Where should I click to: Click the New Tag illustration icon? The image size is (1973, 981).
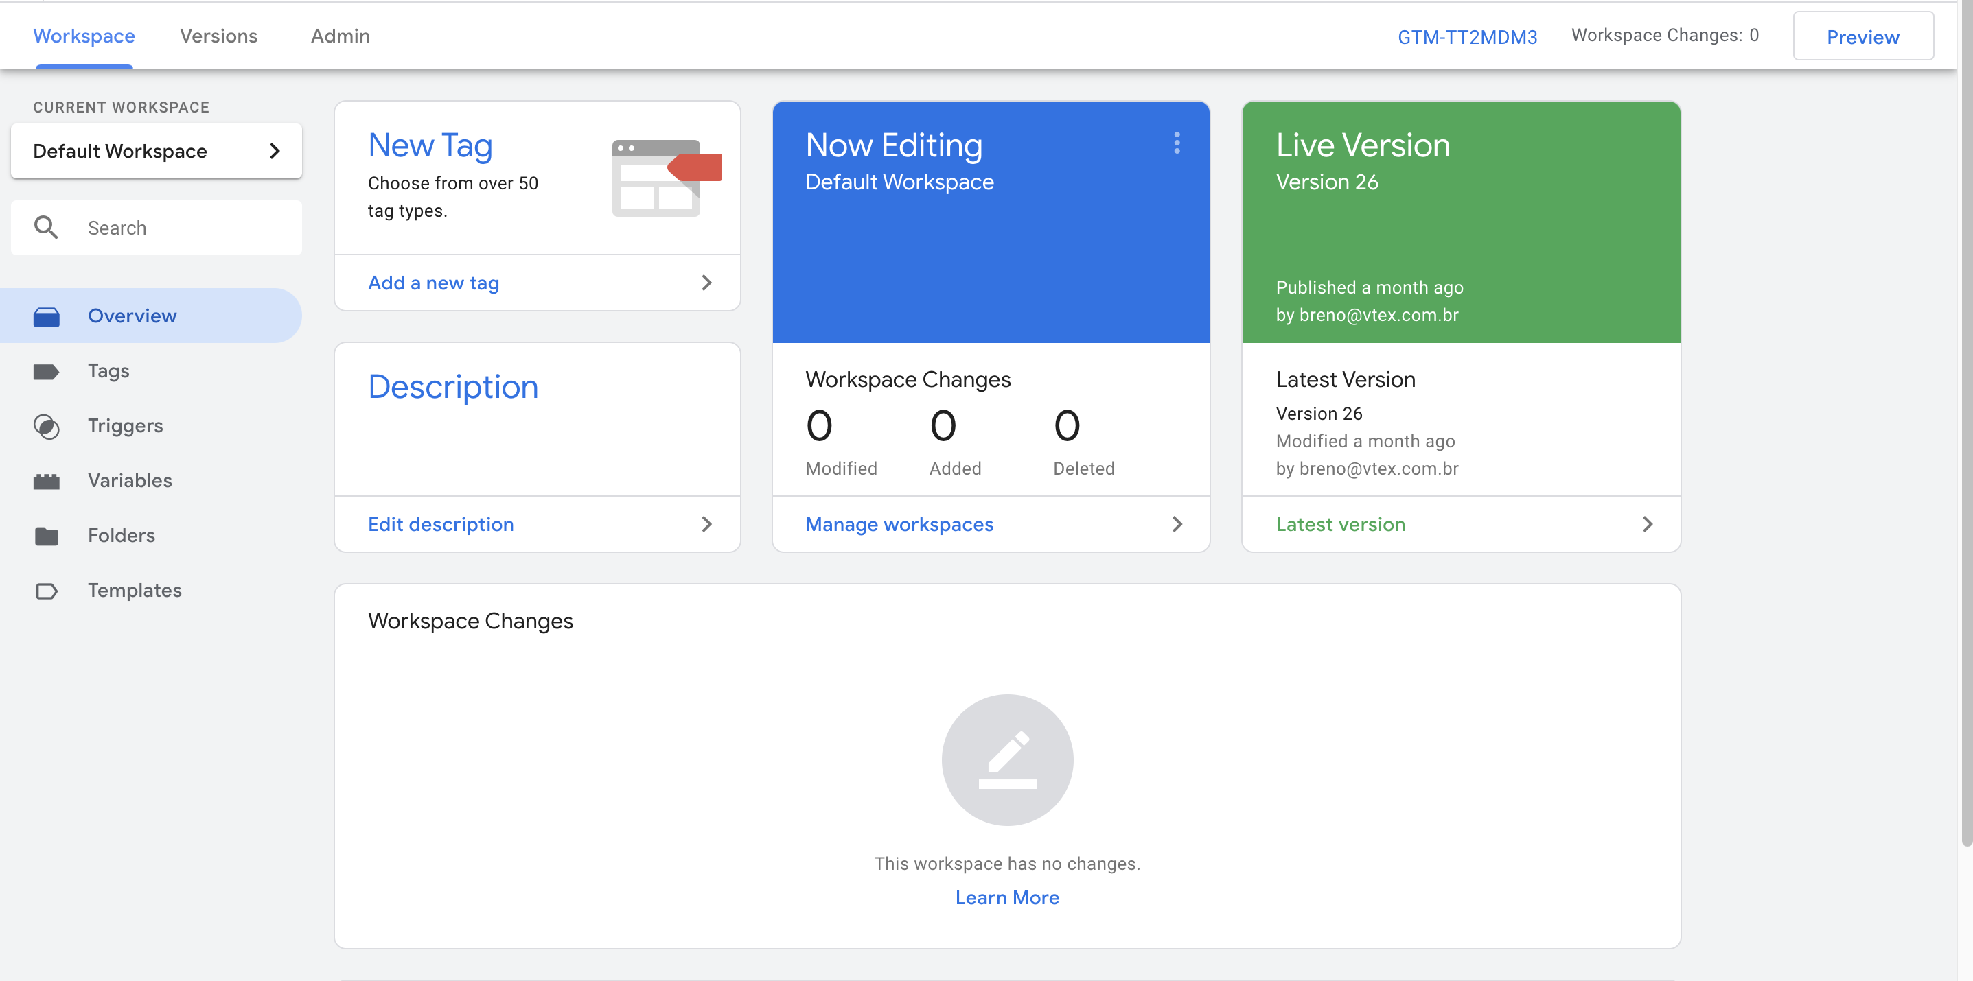[667, 178]
